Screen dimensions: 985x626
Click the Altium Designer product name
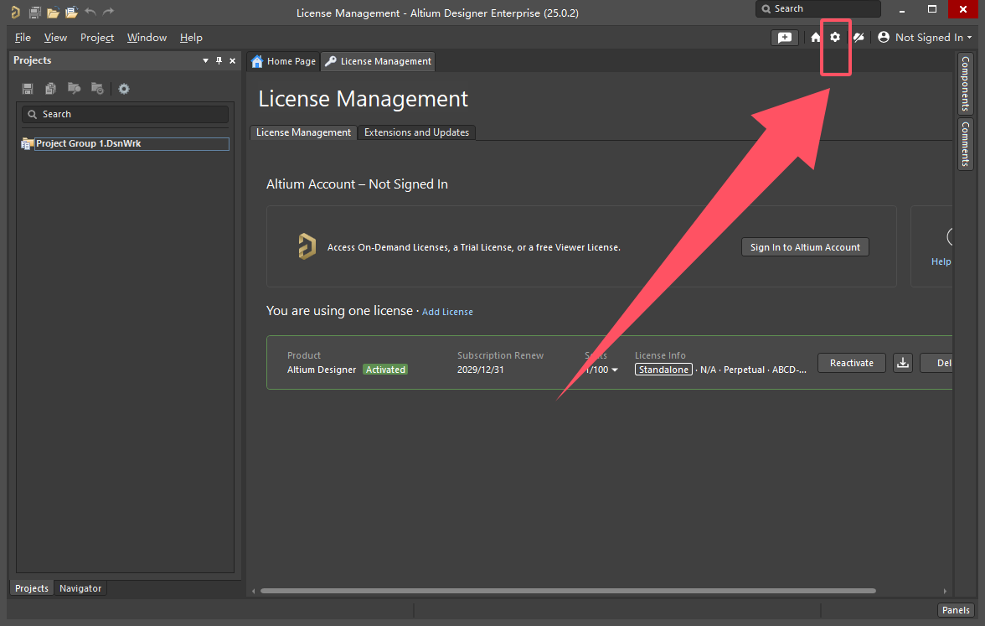(x=322, y=370)
